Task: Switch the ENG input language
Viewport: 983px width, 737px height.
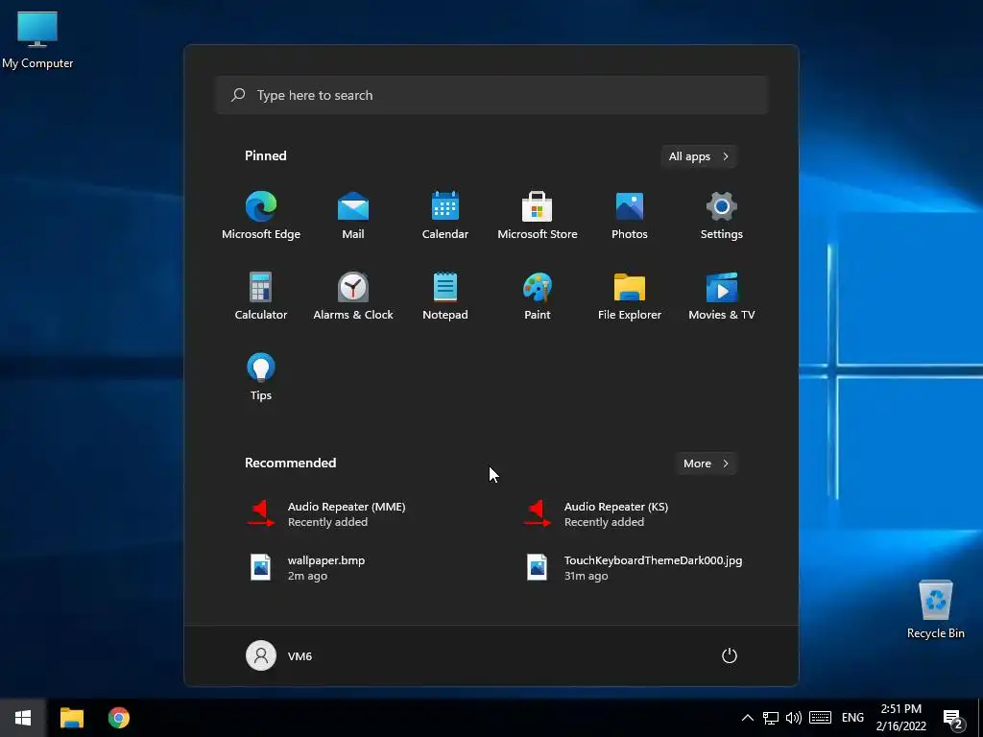Action: click(852, 718)
